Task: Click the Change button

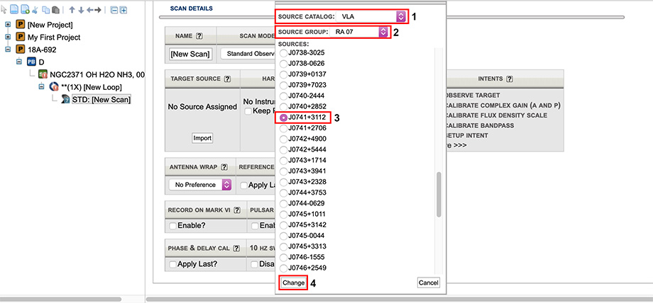Action: pyautogui.click(x=293, y=282)
